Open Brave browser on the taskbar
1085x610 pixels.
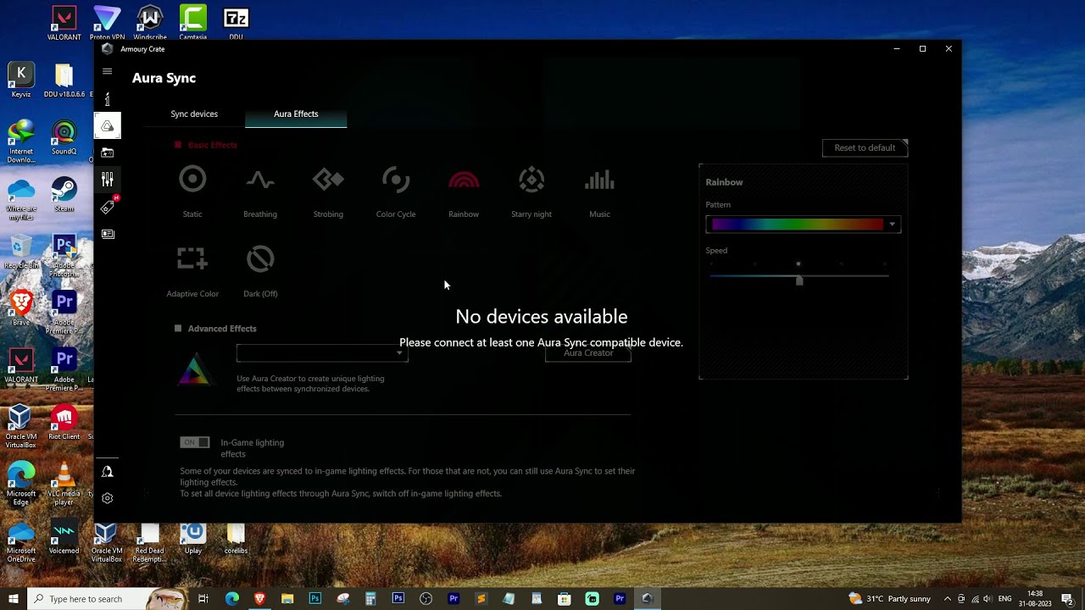259,599
